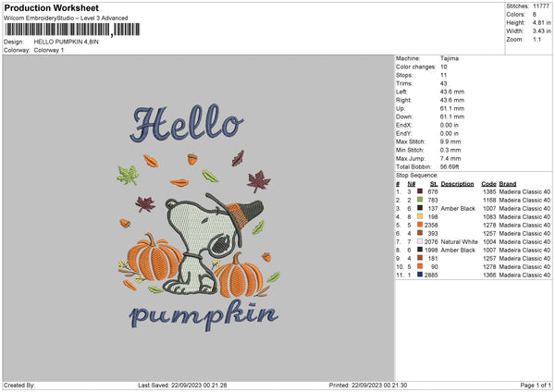555x392 pixels.
Task: Click the Height value 4.81 in
Action: pos(541,22)
